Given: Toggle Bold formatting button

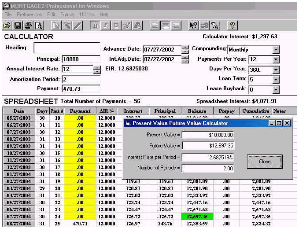Looking at the screenshot, I should click(x=96, y=26).
